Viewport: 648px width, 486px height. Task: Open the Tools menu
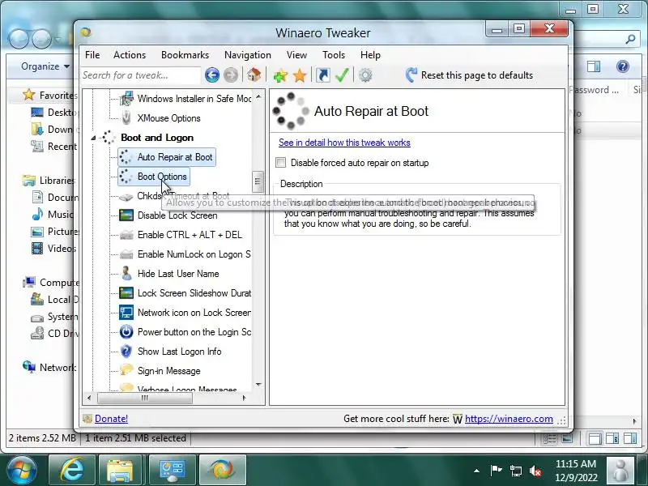point(334,55)
